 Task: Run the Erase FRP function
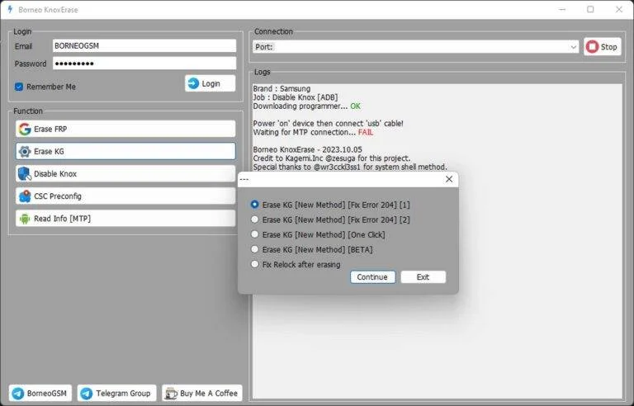(x=125, y=129)
